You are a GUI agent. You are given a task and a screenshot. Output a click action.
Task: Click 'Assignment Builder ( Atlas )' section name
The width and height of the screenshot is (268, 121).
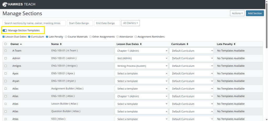[67, 89]
